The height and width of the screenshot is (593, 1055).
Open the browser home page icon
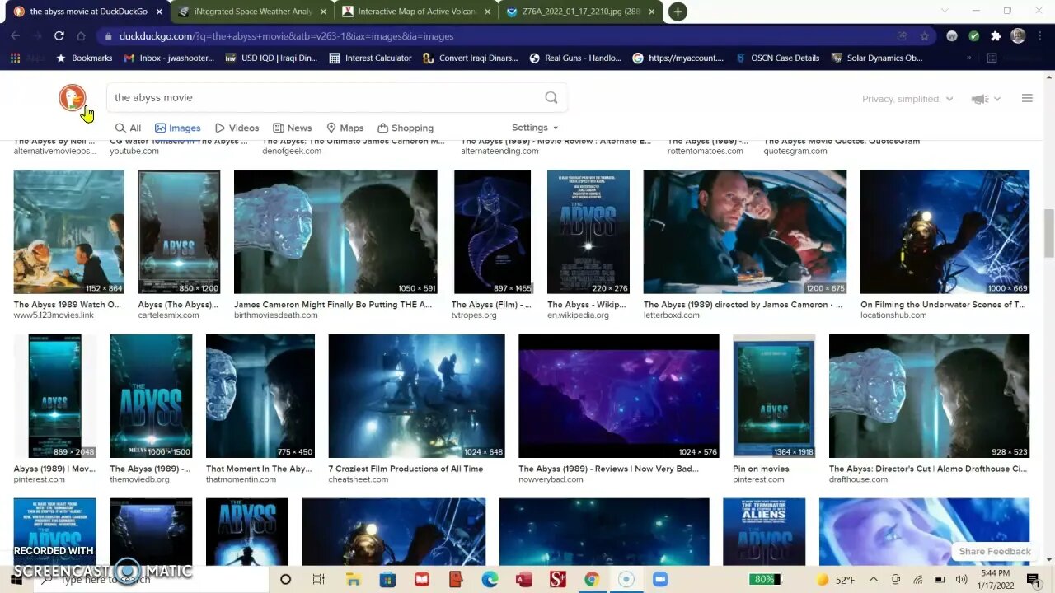pos(81,36)
